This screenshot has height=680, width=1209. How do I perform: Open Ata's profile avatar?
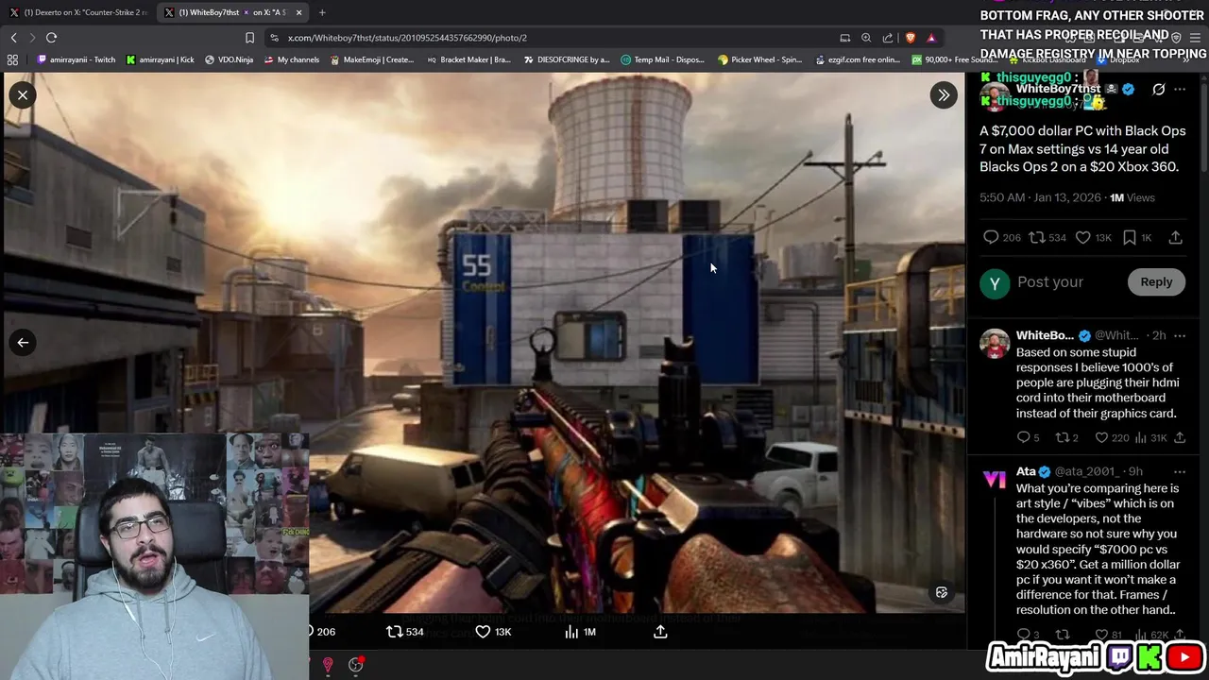pos(995,479)
